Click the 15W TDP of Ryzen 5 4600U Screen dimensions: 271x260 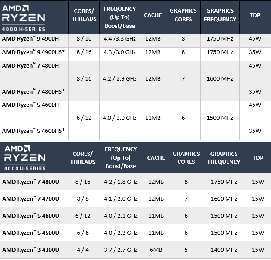click(x=258, y=216)
